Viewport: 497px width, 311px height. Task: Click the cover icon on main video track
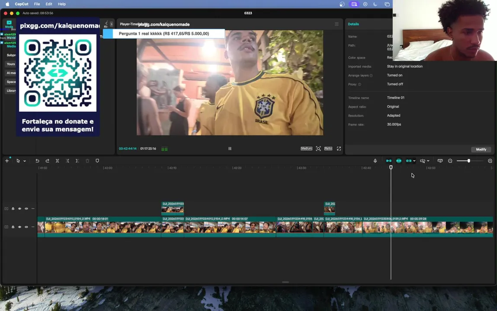[x=6, y=227]
